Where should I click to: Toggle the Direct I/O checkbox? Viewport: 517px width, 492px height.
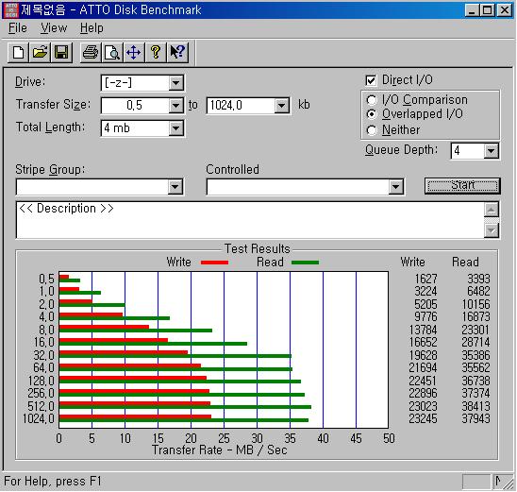point(371,80)
